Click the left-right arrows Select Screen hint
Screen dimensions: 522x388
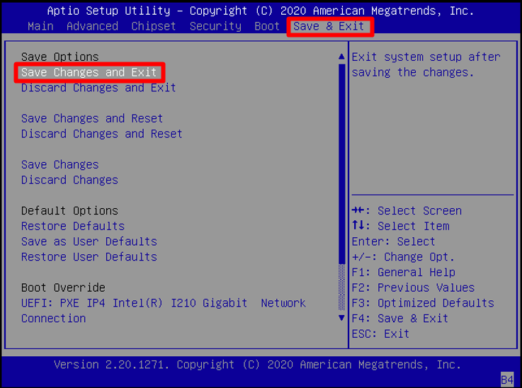(407, 210)
